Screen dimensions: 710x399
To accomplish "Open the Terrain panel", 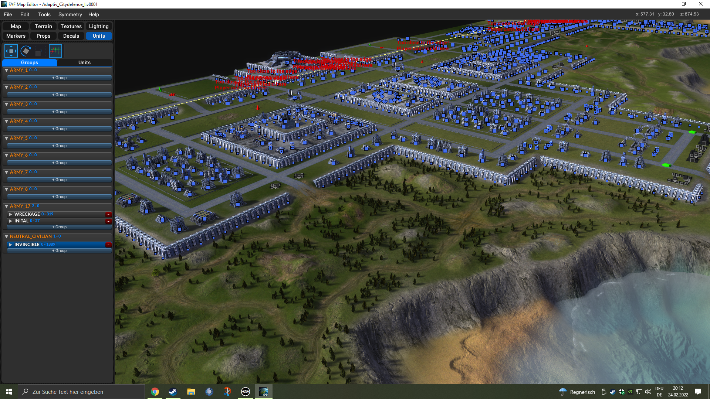I will point(43,26).
